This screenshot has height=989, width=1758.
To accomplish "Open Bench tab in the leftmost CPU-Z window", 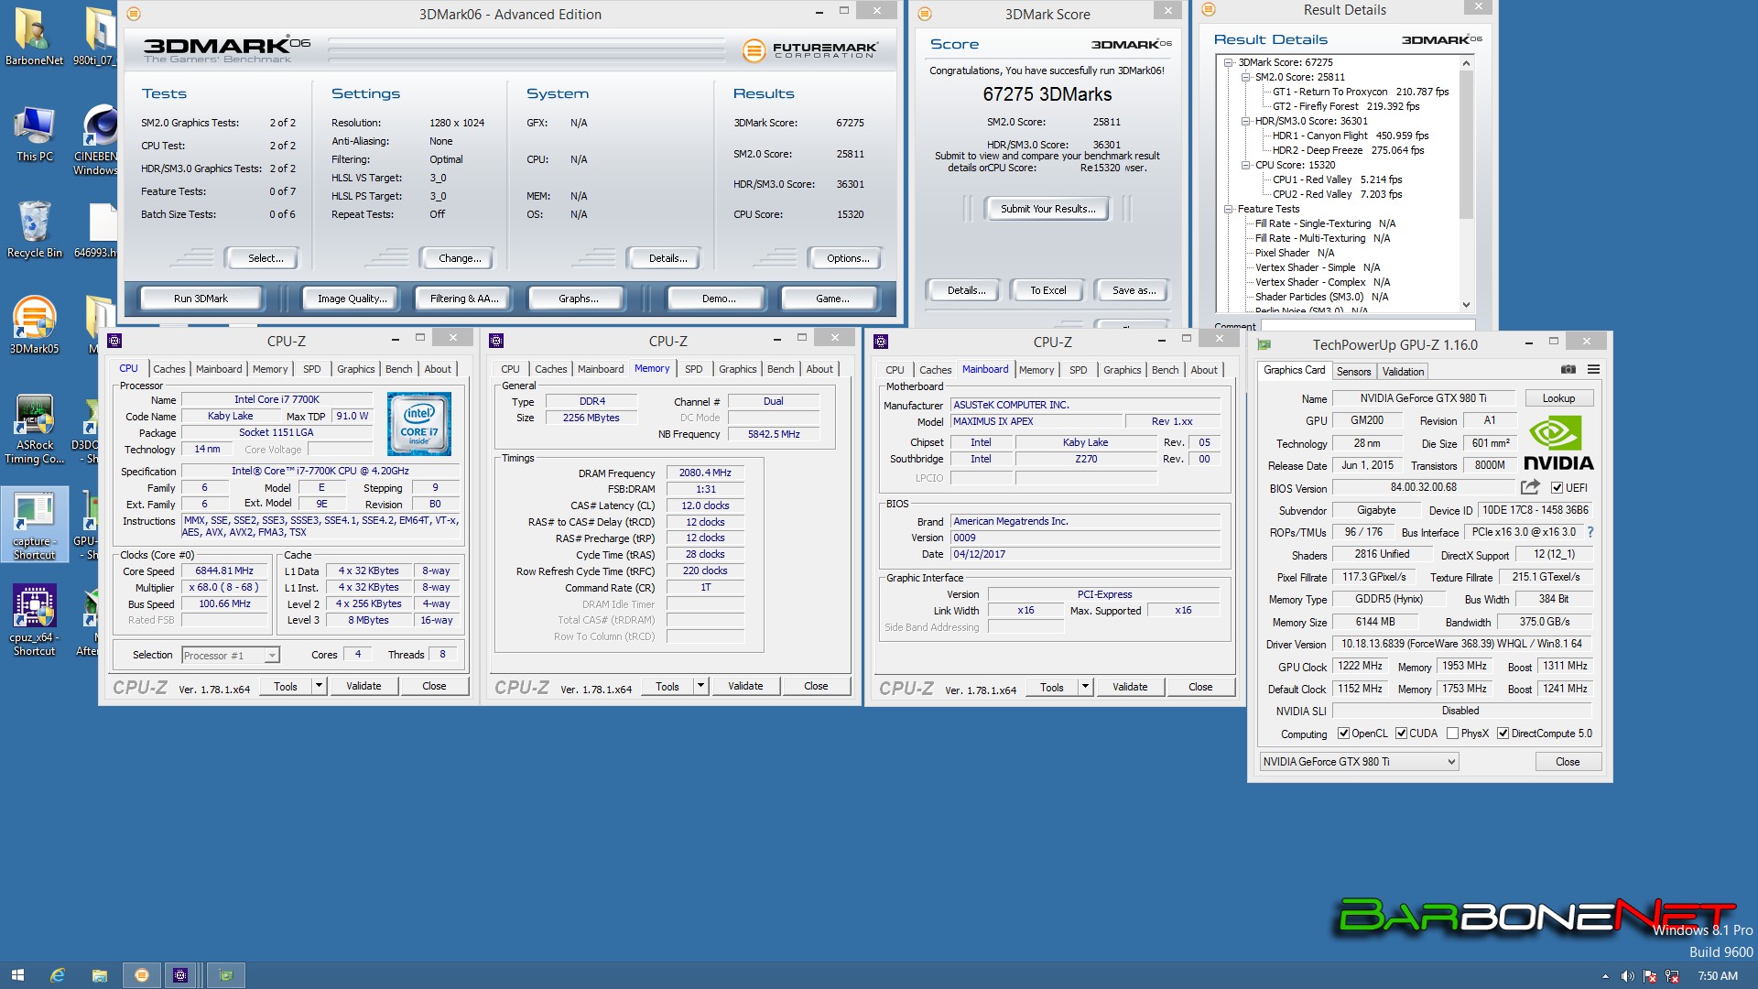I will point(398,369).
